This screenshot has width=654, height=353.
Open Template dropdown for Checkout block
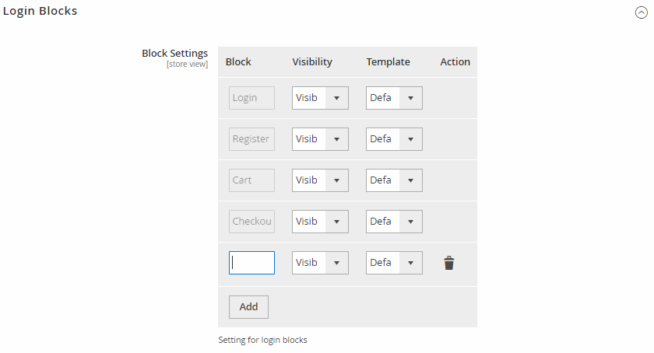click(x=394, y=222)
